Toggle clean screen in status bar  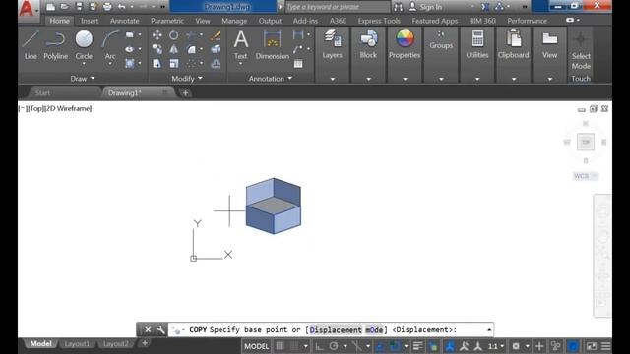[x=592, y=346]
